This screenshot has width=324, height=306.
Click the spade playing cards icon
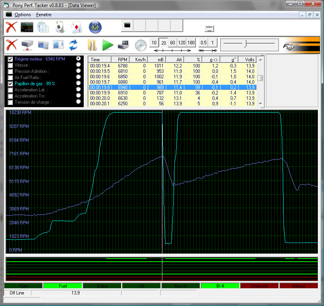[x=60, y=27]
